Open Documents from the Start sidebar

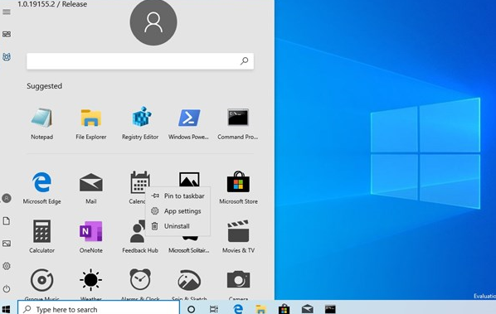[x=7, y=221]
